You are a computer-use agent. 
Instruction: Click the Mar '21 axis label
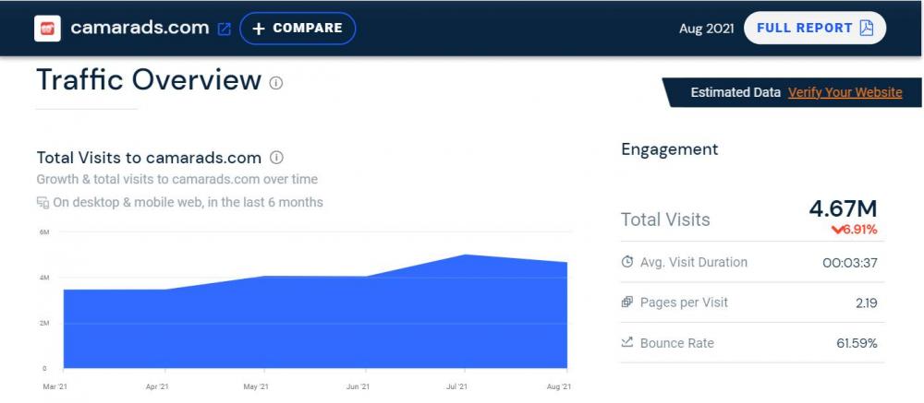point(55,386)
